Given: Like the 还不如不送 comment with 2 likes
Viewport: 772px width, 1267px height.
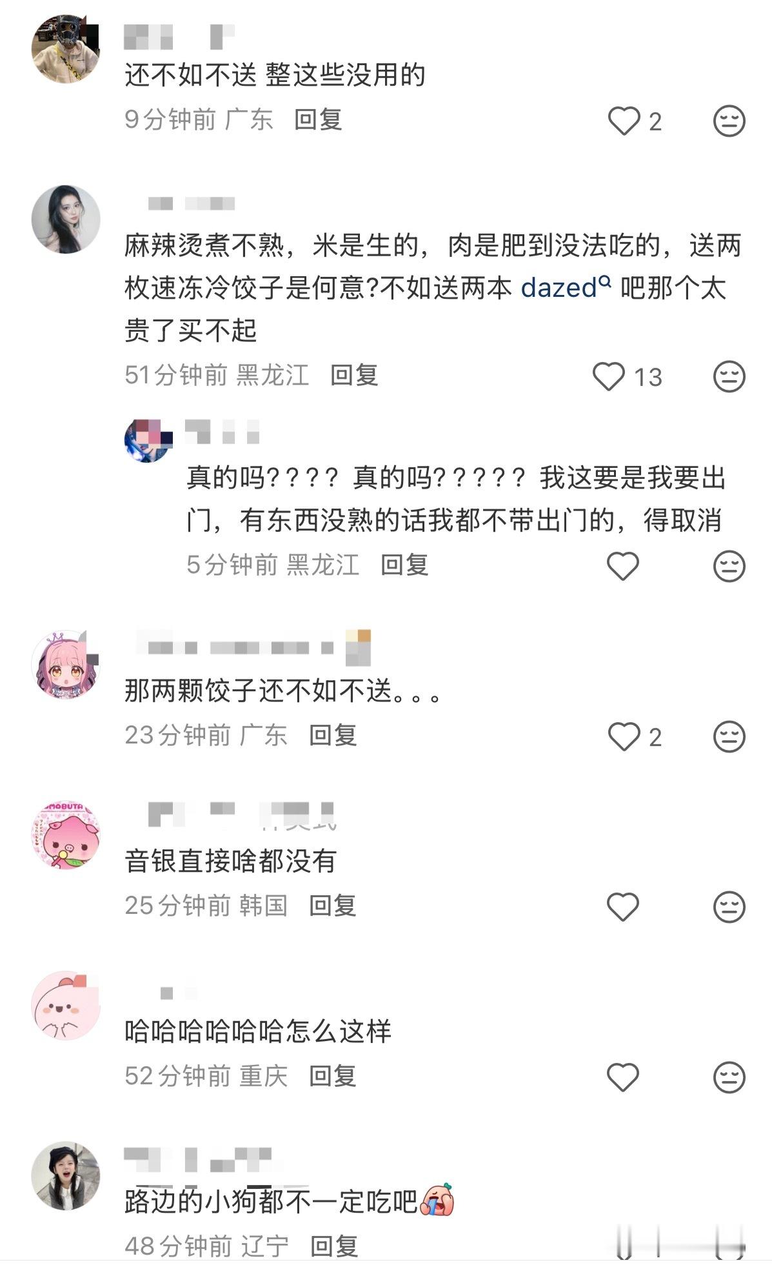Looking at the screenshot, I should [x=624, y=121].
